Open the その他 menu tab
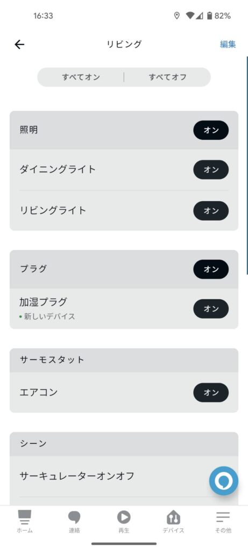This screenshot has height=551, width=248. click(223, 522)
